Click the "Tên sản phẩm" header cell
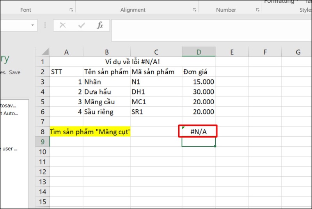Screen dimensions: 312x209 pos(106,72)
